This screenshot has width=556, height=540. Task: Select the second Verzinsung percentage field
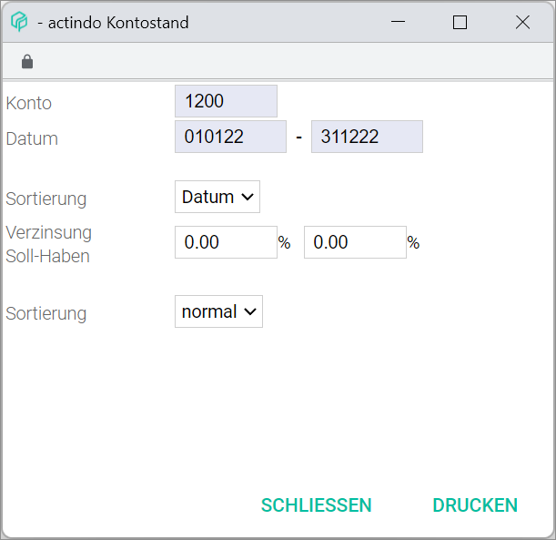pos(355,242)
